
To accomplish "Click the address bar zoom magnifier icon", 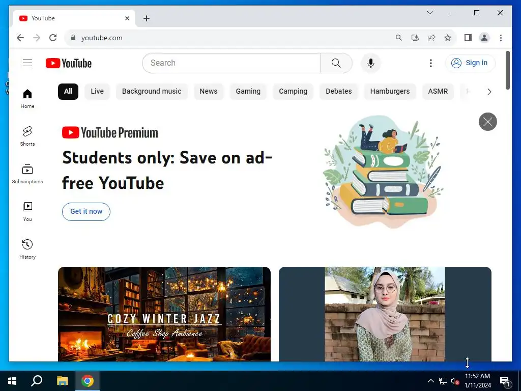I will [x=399, y=38].
